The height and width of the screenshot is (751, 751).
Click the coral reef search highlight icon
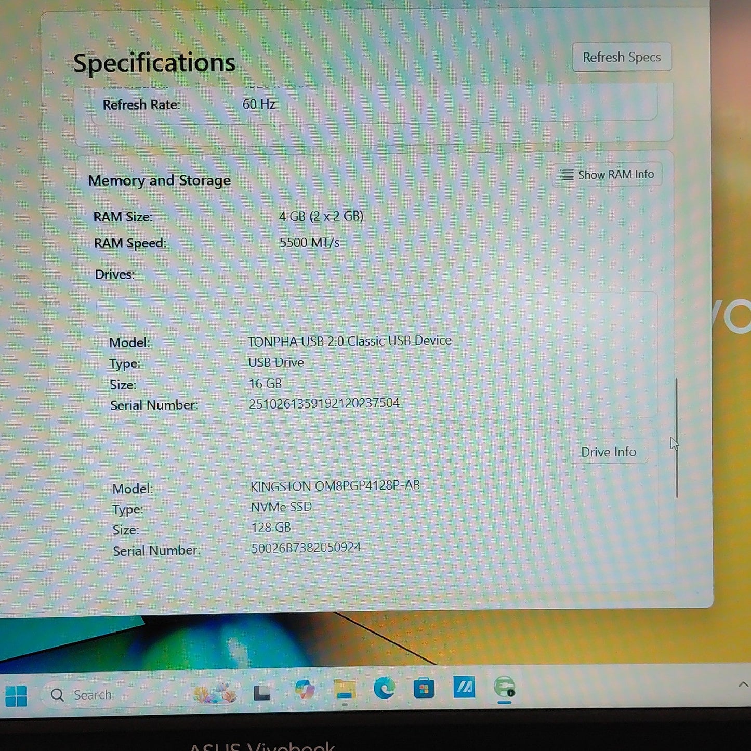coord(215,693)
